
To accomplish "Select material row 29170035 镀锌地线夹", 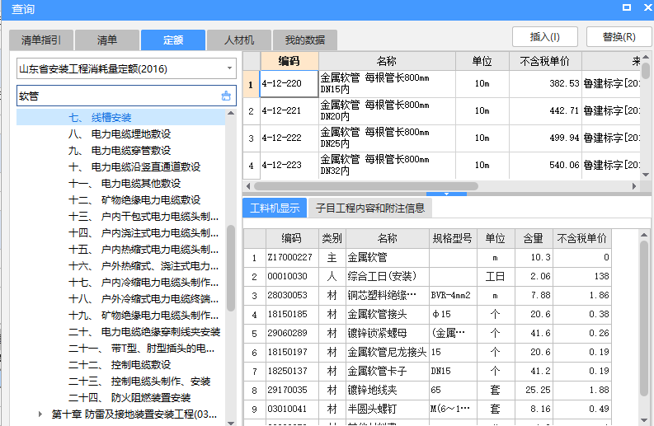I will [427, 390].
